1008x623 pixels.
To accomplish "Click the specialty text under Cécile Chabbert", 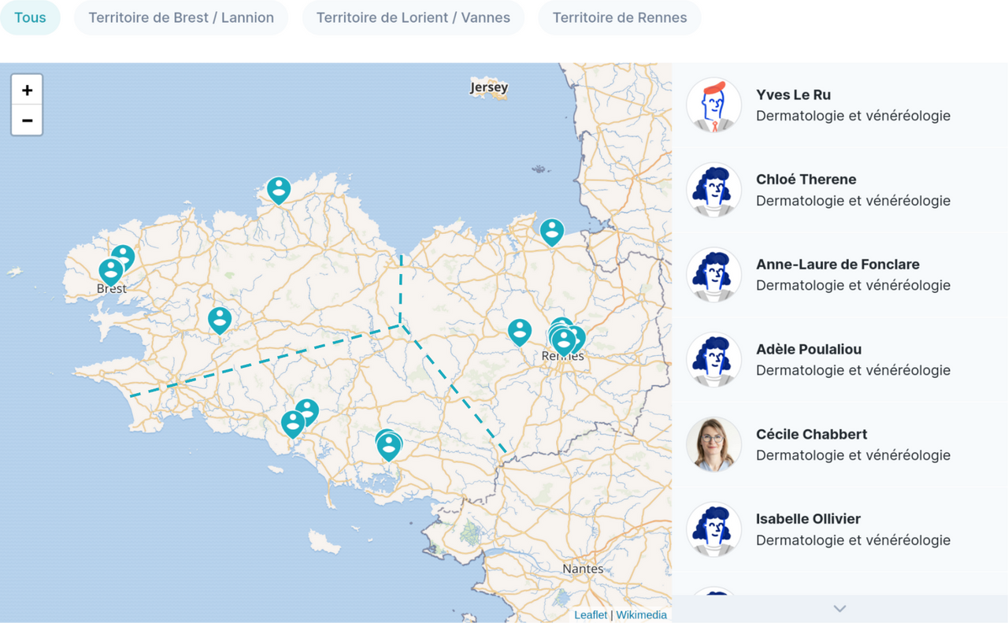I will click(x=853, y=455).
